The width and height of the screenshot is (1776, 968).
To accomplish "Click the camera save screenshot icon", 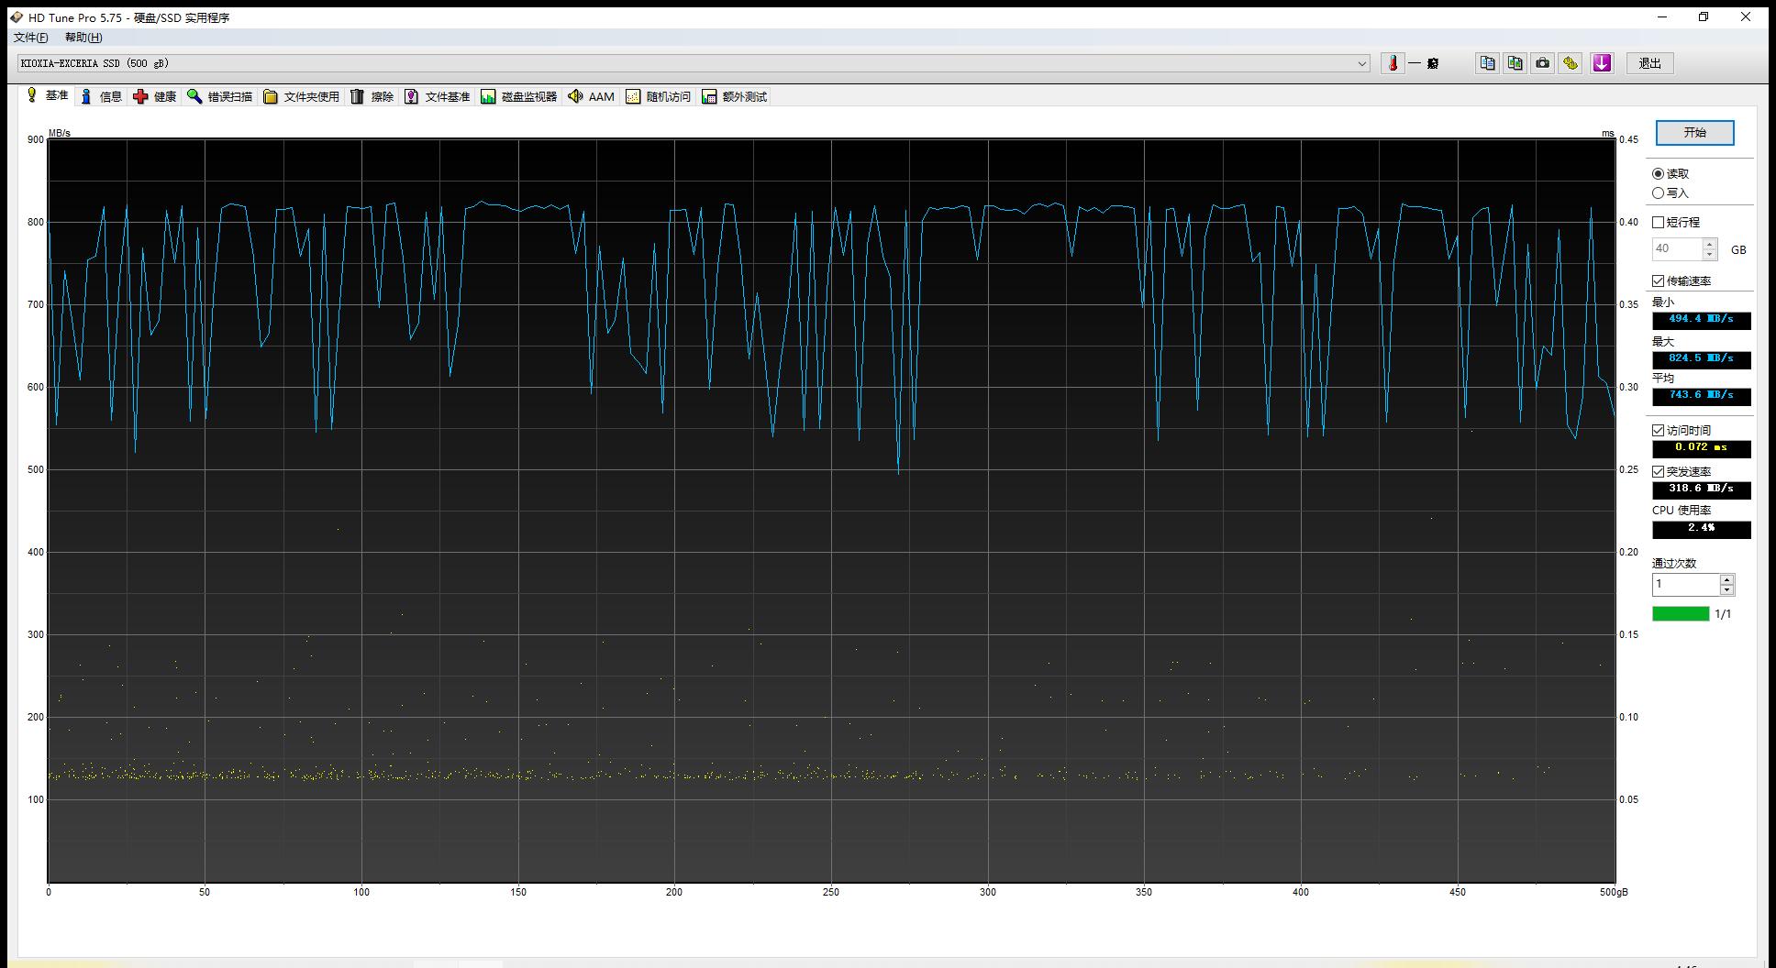I will tap(1543, 63).
